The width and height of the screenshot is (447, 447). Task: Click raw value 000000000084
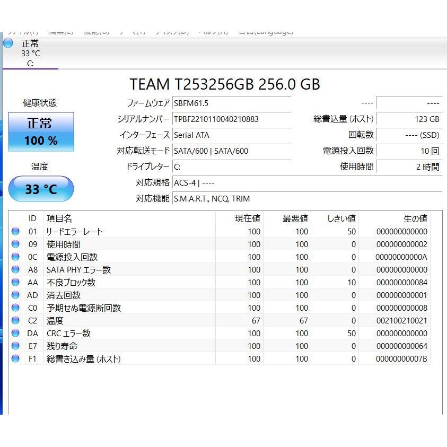pyautogui.click(x=402, y=283)
